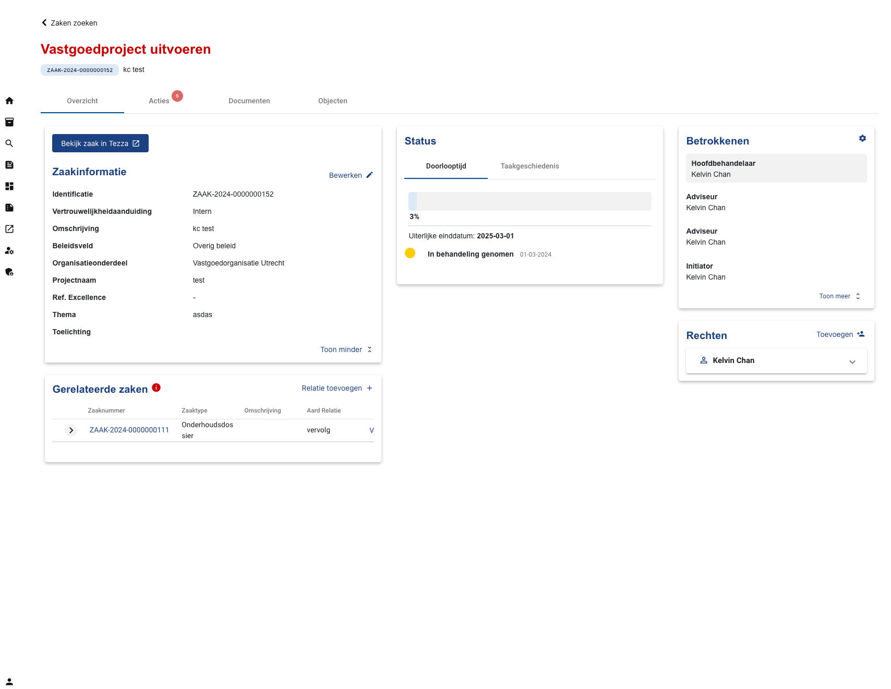Viewport: 891px width, 689px height.
Task: Click the add-person icon next to Toevoegen
Action: pyautogui.click(x=861, y=334)
